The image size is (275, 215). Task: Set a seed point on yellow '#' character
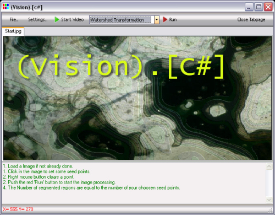click(204, 66)
